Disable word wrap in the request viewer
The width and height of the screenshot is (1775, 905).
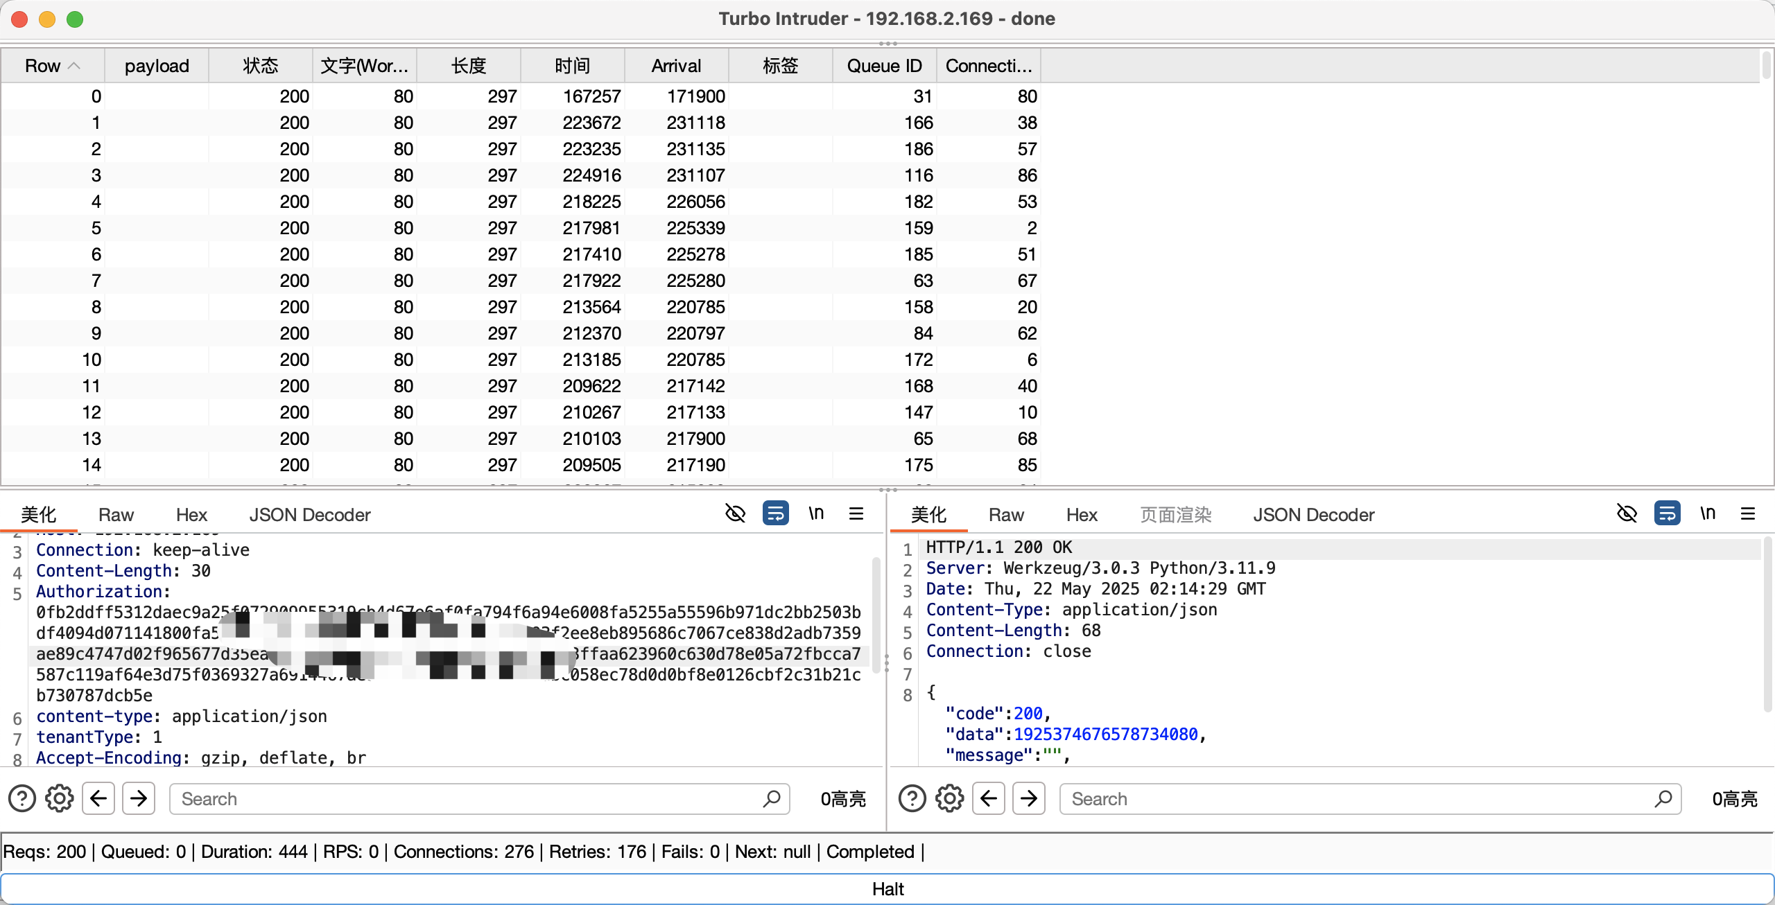click(775, 513)
